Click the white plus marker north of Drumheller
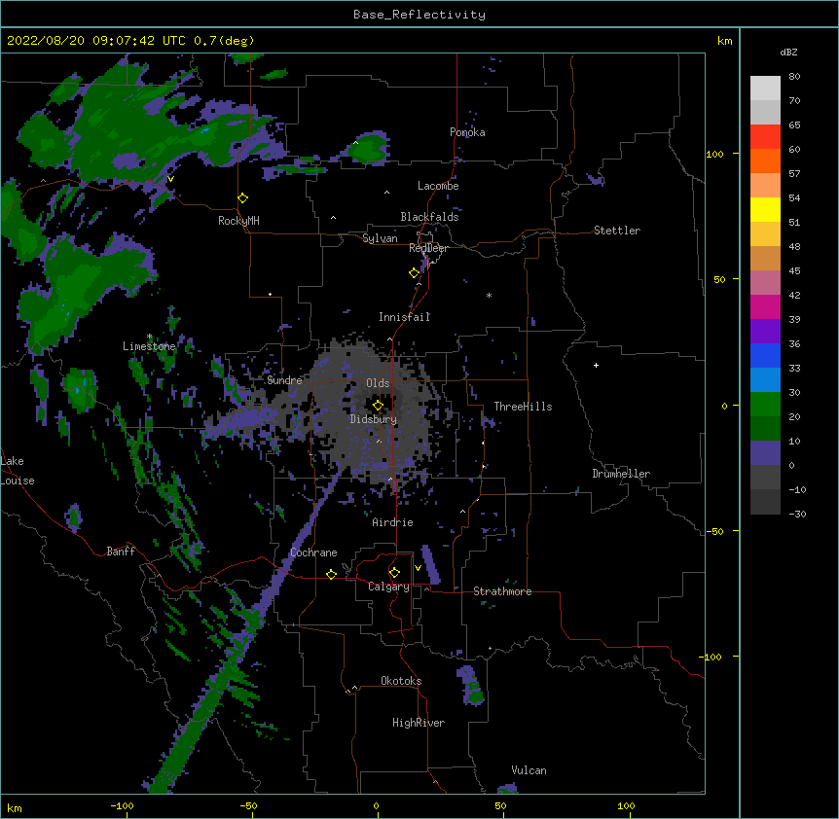This screenshot has height=819, width=839. point(596,365)
